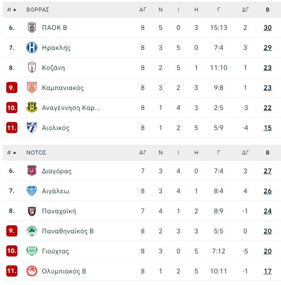Click the Κοζάνη team crest
The width and height of the screenshot is (281, 285).
coord(32,67)
